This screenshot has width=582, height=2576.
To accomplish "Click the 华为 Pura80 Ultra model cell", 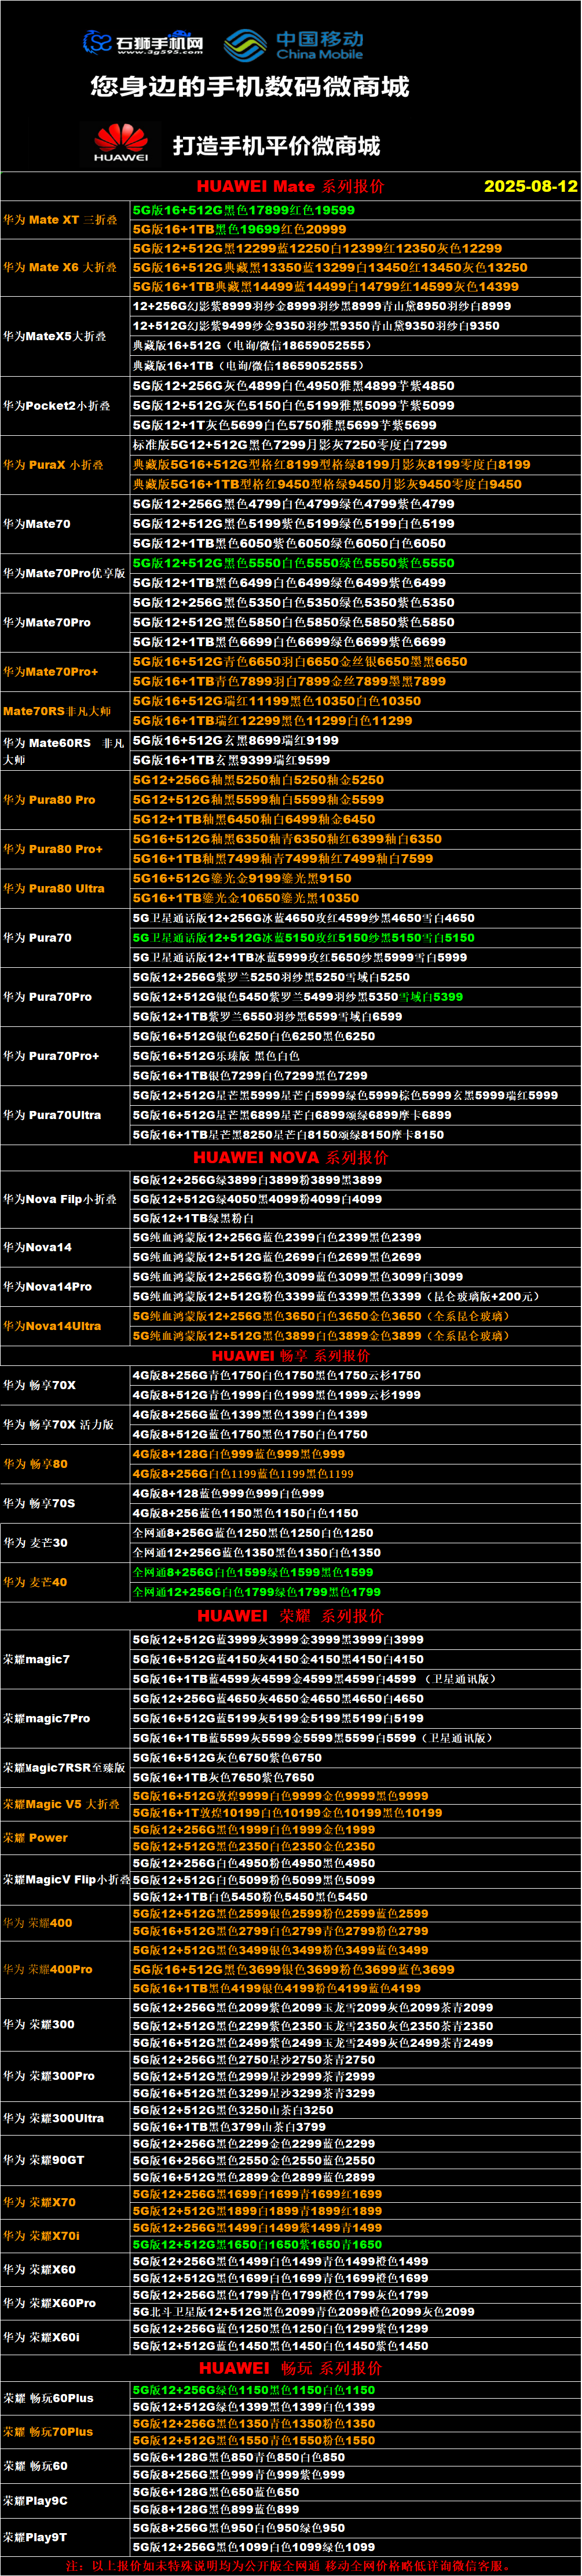I will coord(65,888).
